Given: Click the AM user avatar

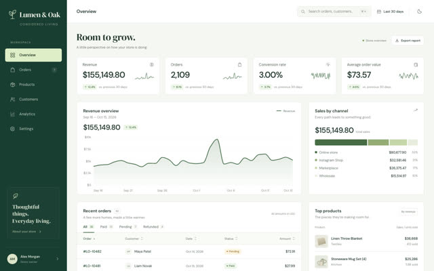Looking at the screenshot, I should point(12,259).
